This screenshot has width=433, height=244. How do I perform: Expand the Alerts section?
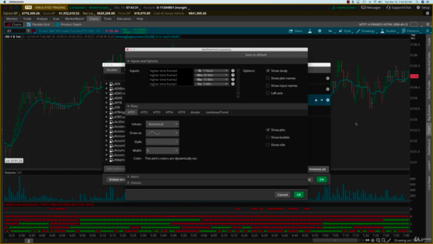[x=133, y=176]
